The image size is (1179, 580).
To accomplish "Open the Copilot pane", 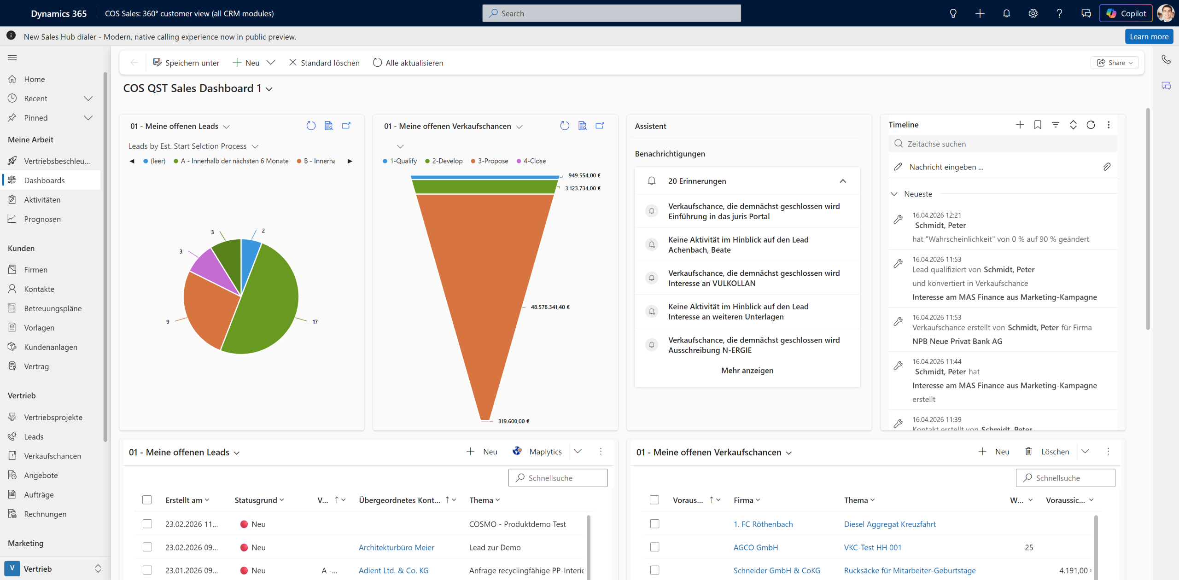I will point(1126,13).
